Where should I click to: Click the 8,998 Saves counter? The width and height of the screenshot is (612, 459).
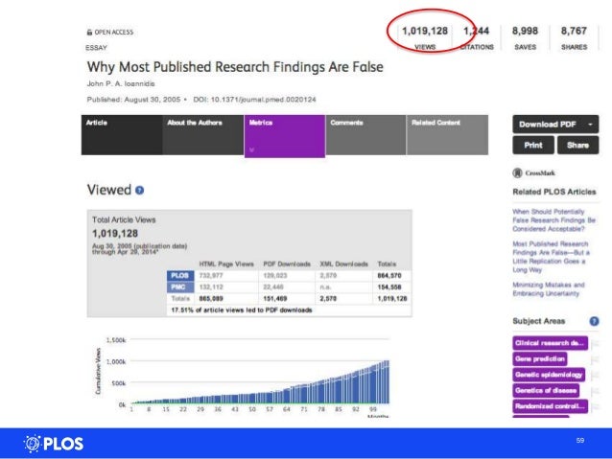(x=525, y=37)
